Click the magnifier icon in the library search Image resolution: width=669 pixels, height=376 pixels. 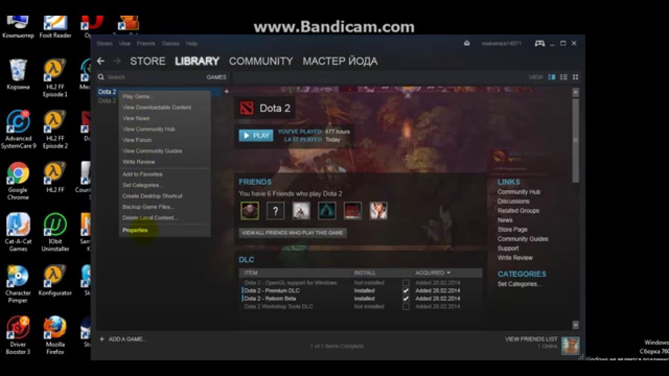pos(101,77)
